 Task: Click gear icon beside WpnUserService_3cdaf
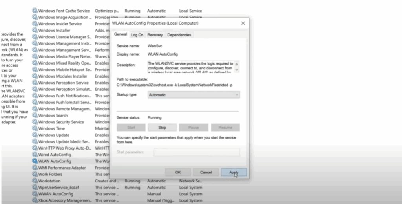35,187
